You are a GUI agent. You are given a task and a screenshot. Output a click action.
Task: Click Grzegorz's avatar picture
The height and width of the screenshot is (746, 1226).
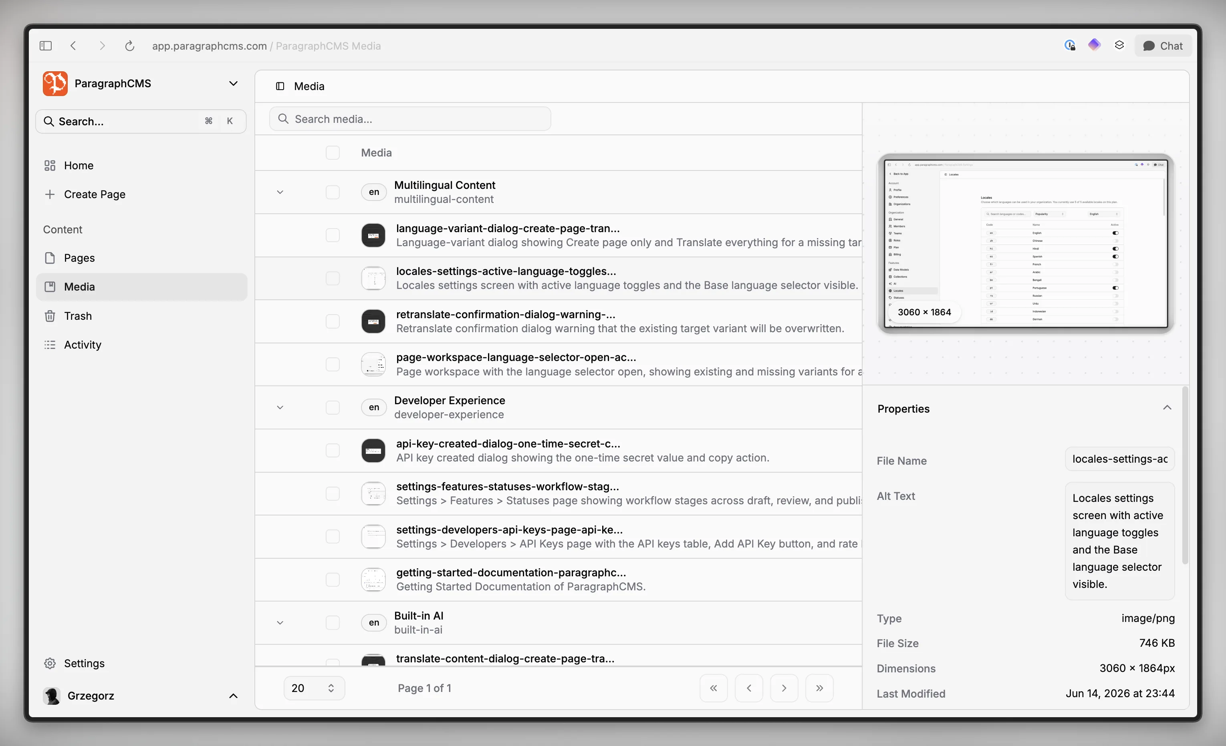tap(52, 696)
